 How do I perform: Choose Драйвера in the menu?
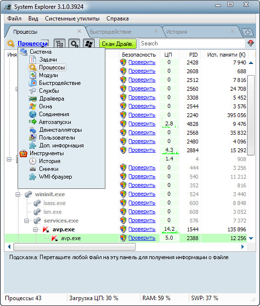click(x=52, y=99)
